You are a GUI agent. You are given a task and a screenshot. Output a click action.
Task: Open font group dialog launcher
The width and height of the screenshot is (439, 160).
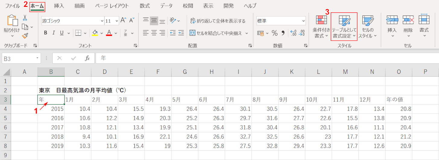coord(135,45)
